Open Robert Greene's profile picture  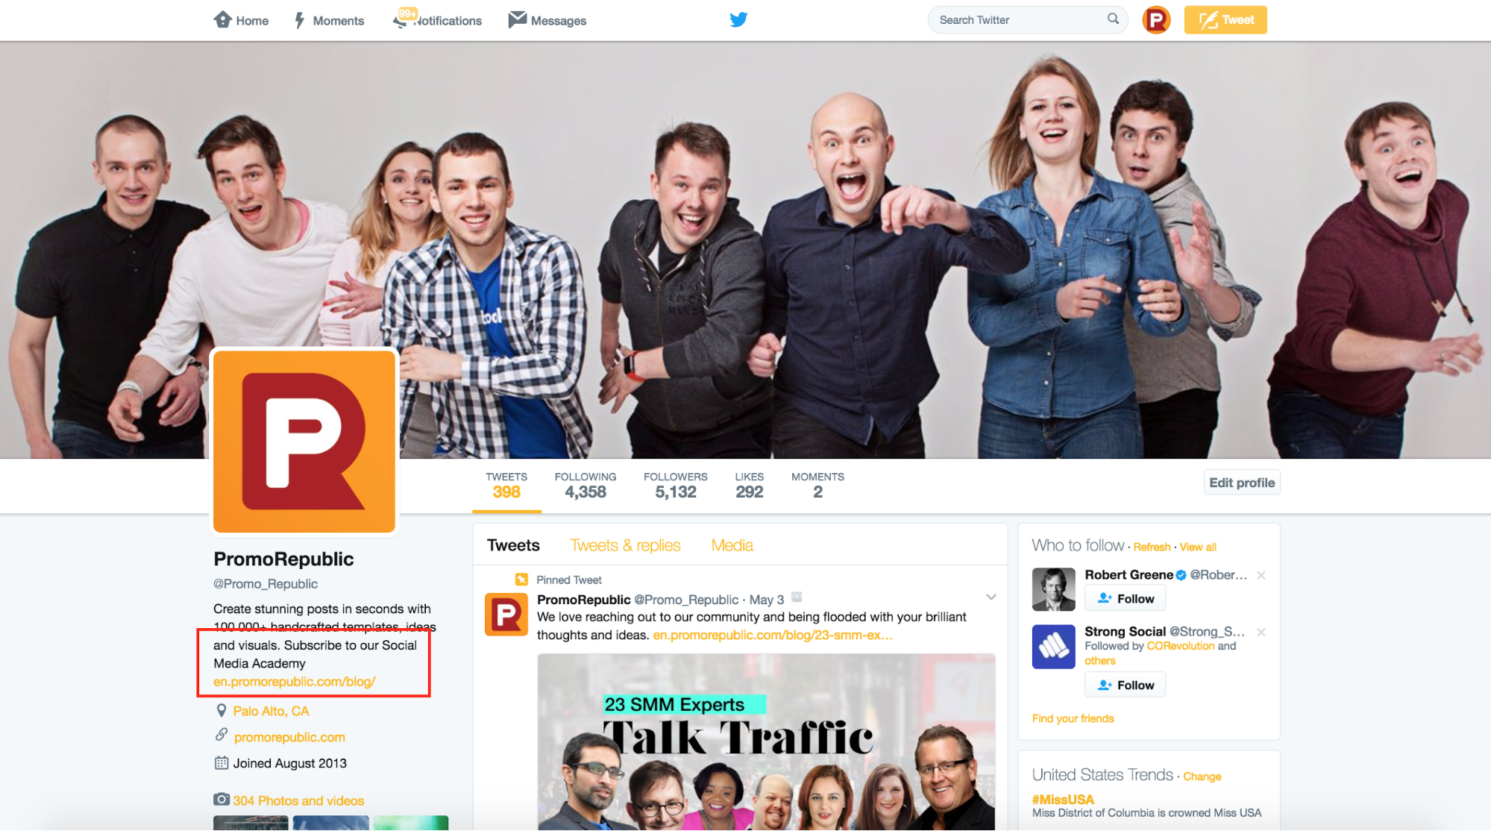[1053, 589]
